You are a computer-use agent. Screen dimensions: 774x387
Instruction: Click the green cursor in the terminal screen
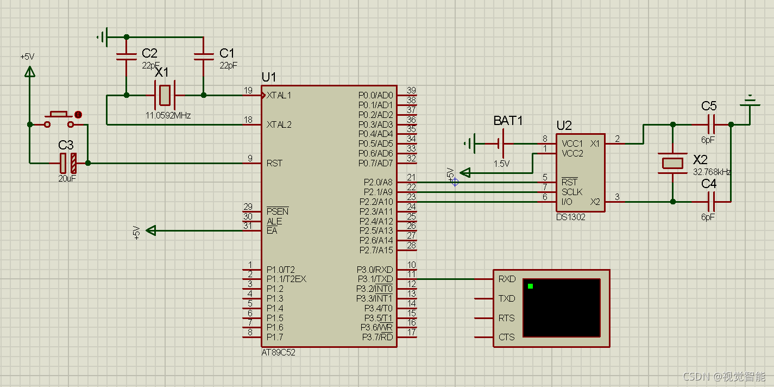point(530,286)
